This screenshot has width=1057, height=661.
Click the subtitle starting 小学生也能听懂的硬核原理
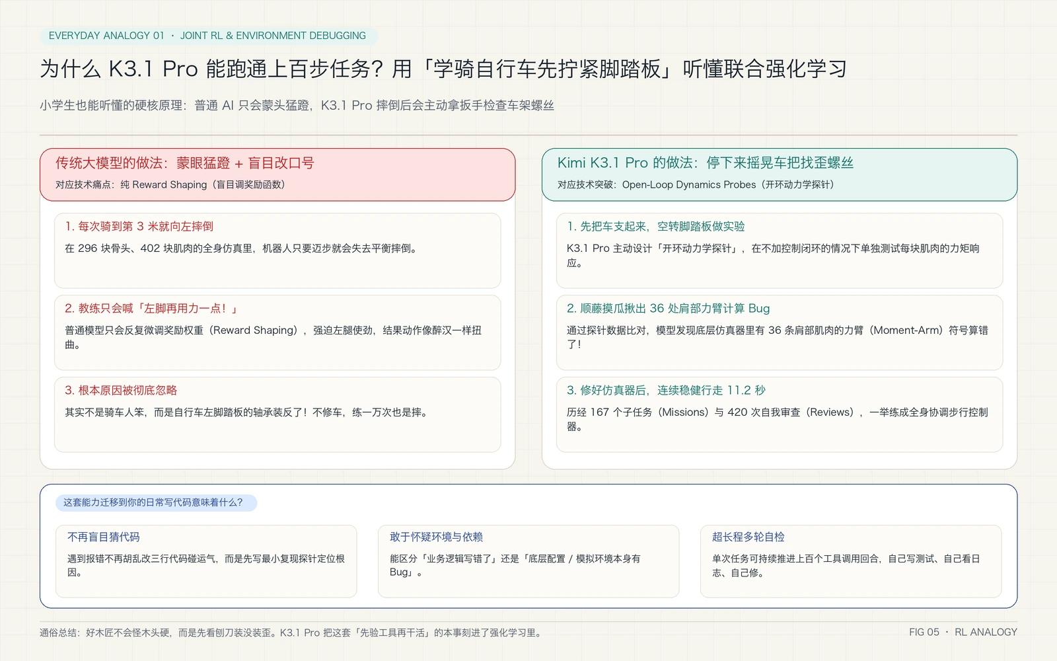[x=297, y=106]
